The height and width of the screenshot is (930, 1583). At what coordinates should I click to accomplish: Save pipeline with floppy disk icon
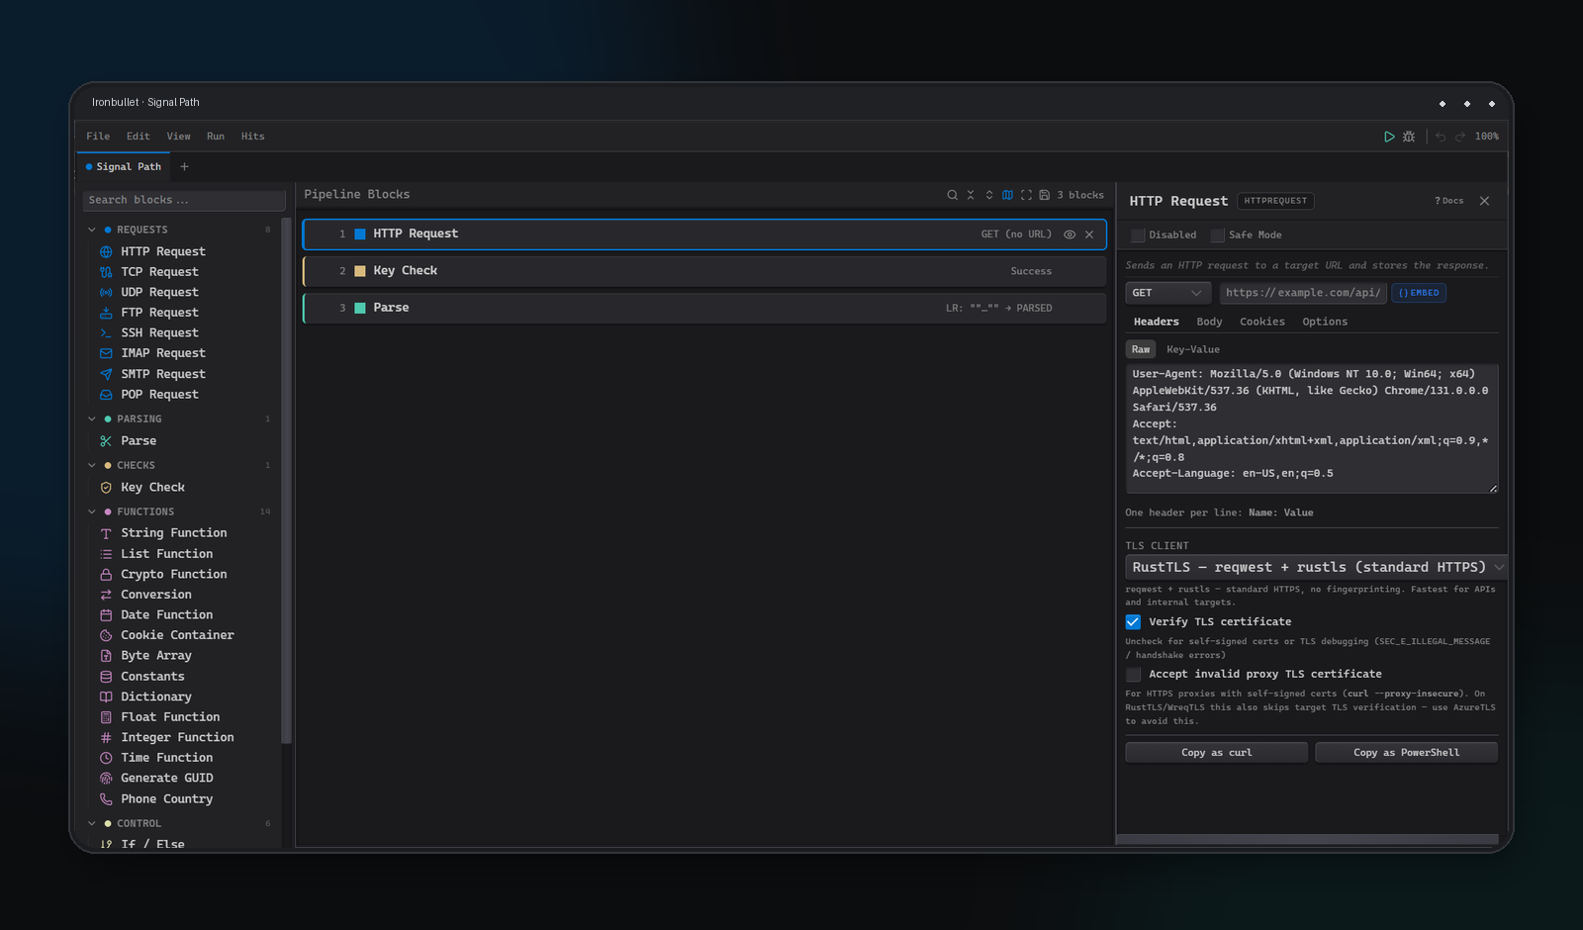pos(1044,195)
